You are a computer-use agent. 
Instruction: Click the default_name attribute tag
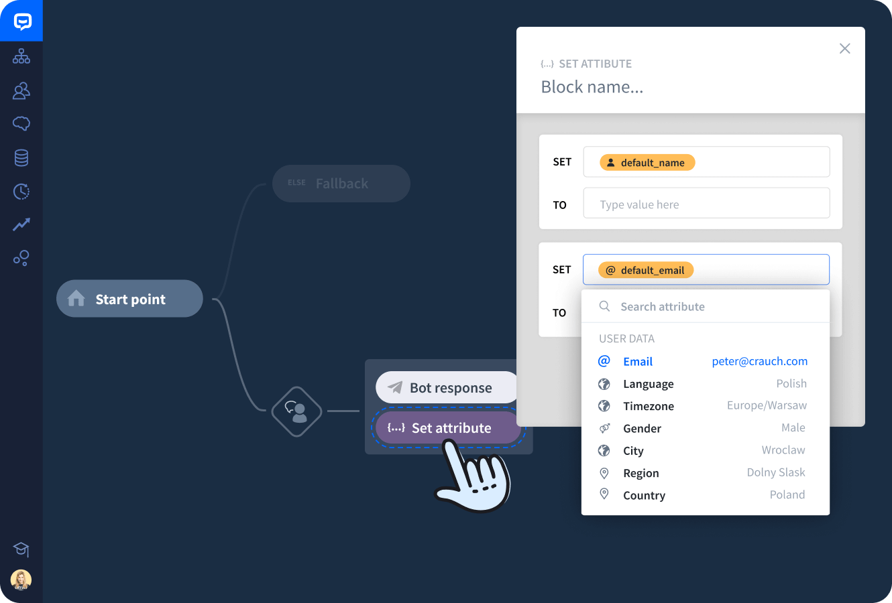pos(647,162)
